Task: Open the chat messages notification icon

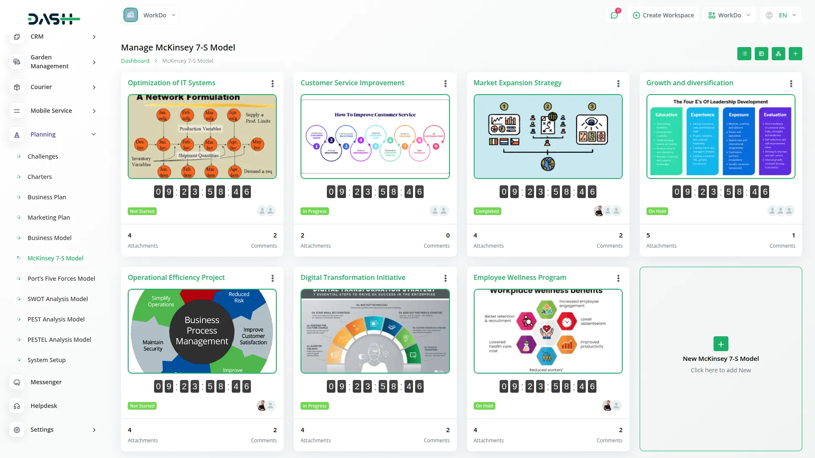Action: [x=614, y=15]
